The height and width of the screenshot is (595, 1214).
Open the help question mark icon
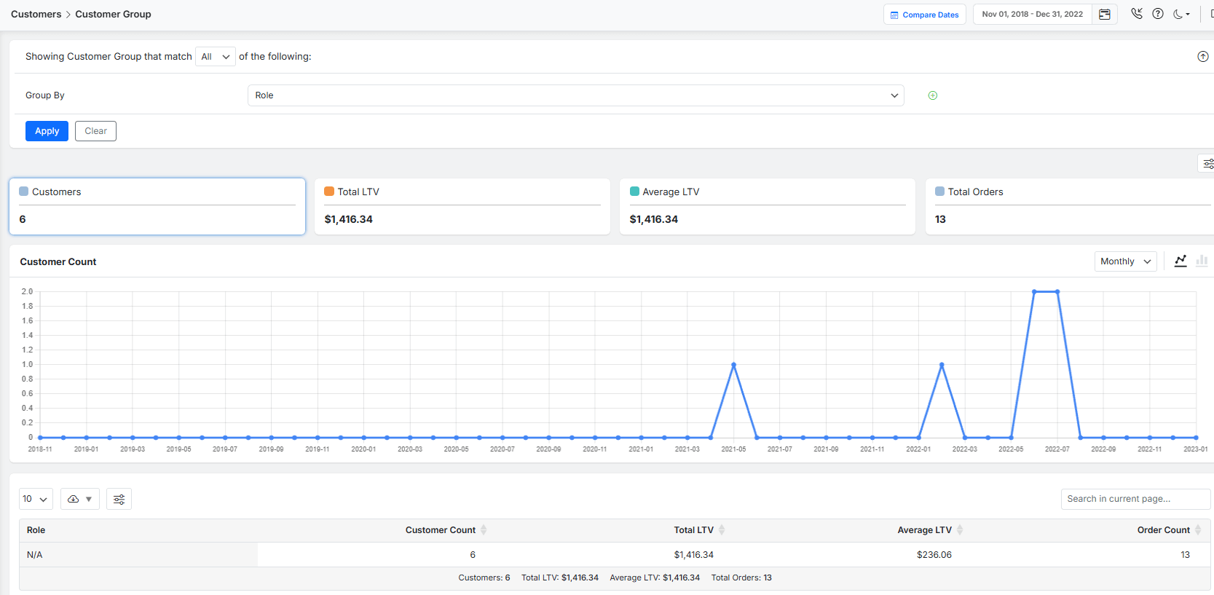coord(1157,14)
